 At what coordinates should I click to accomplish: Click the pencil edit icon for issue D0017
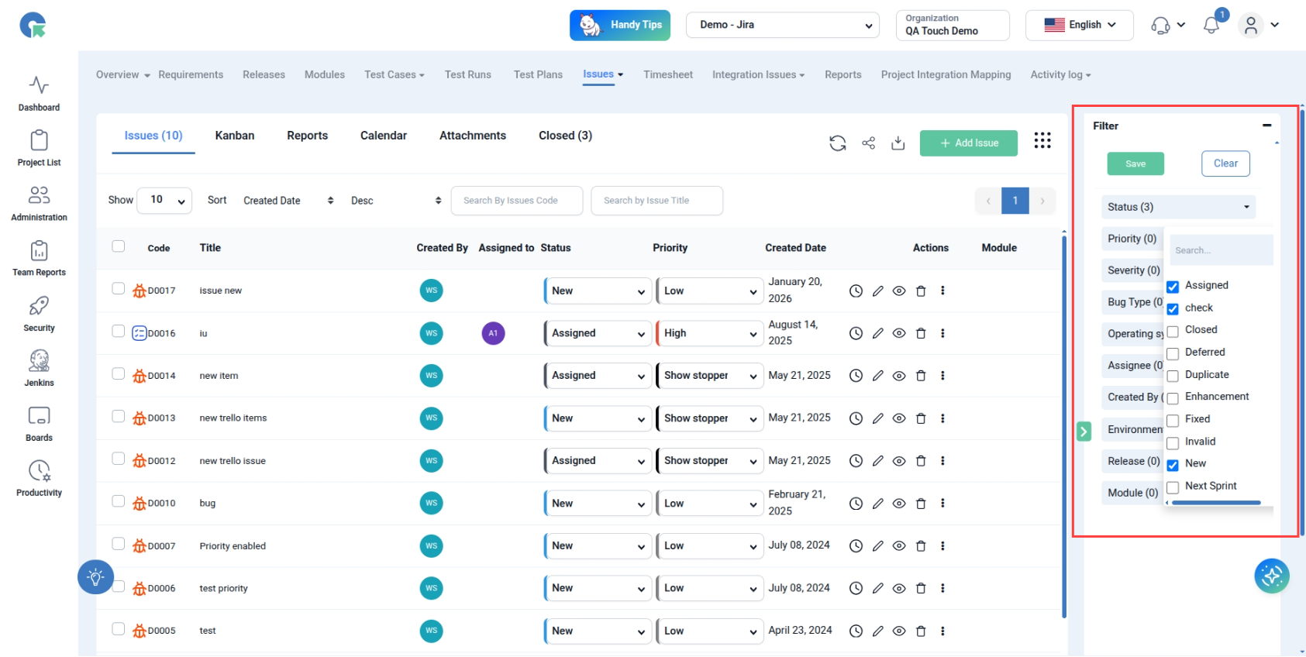[x=877, y=291]
